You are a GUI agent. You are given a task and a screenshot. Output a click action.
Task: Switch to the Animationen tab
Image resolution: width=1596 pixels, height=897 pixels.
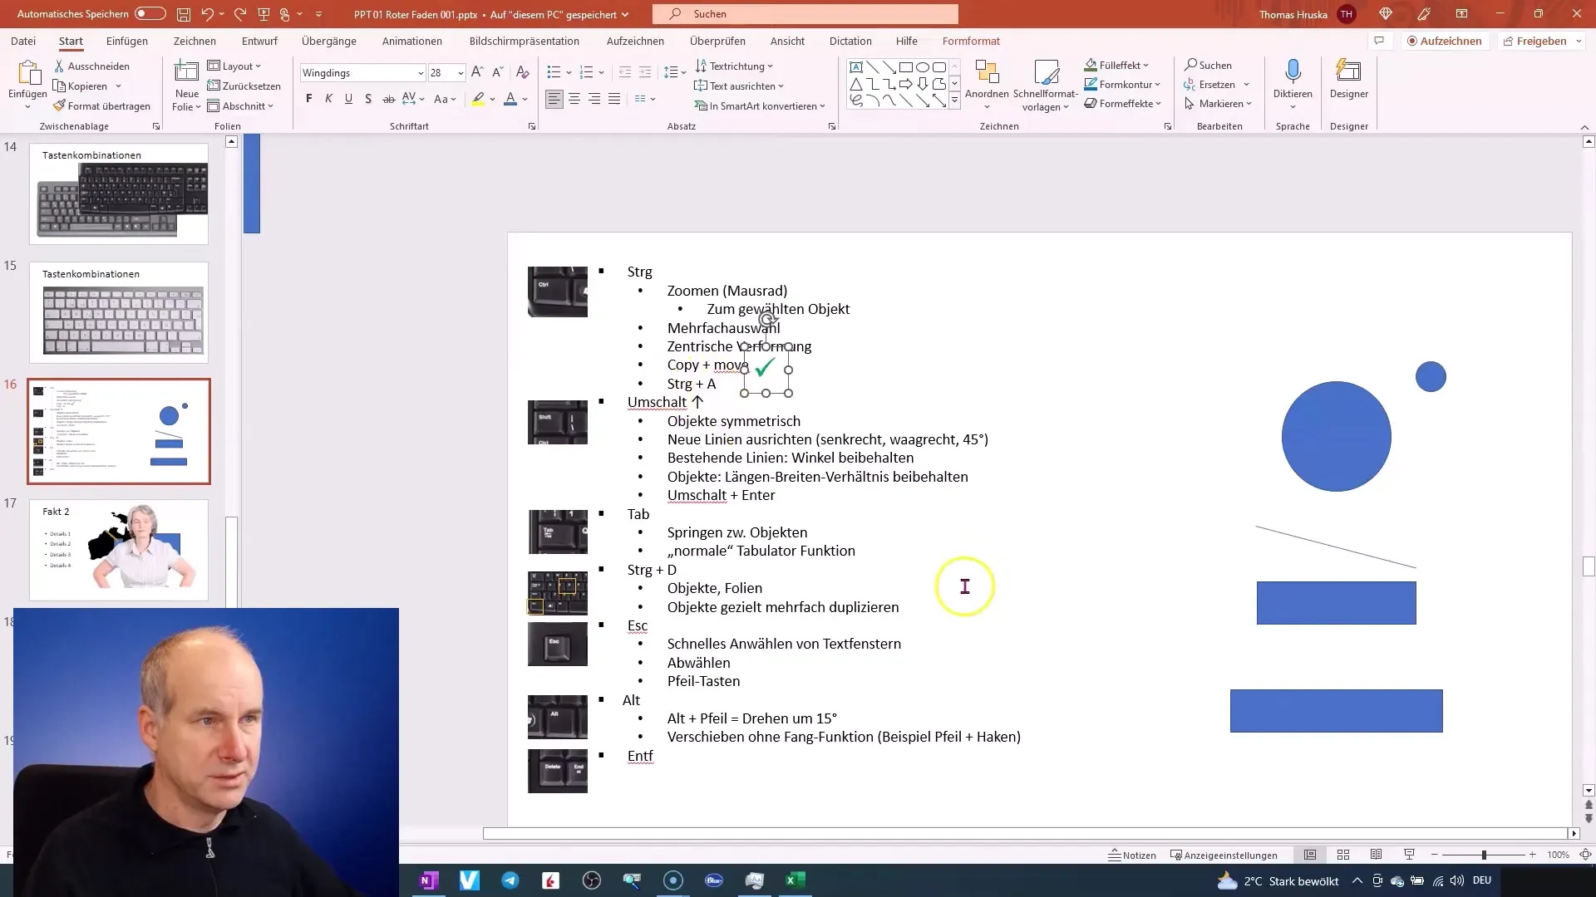click(x=412, y=41)
